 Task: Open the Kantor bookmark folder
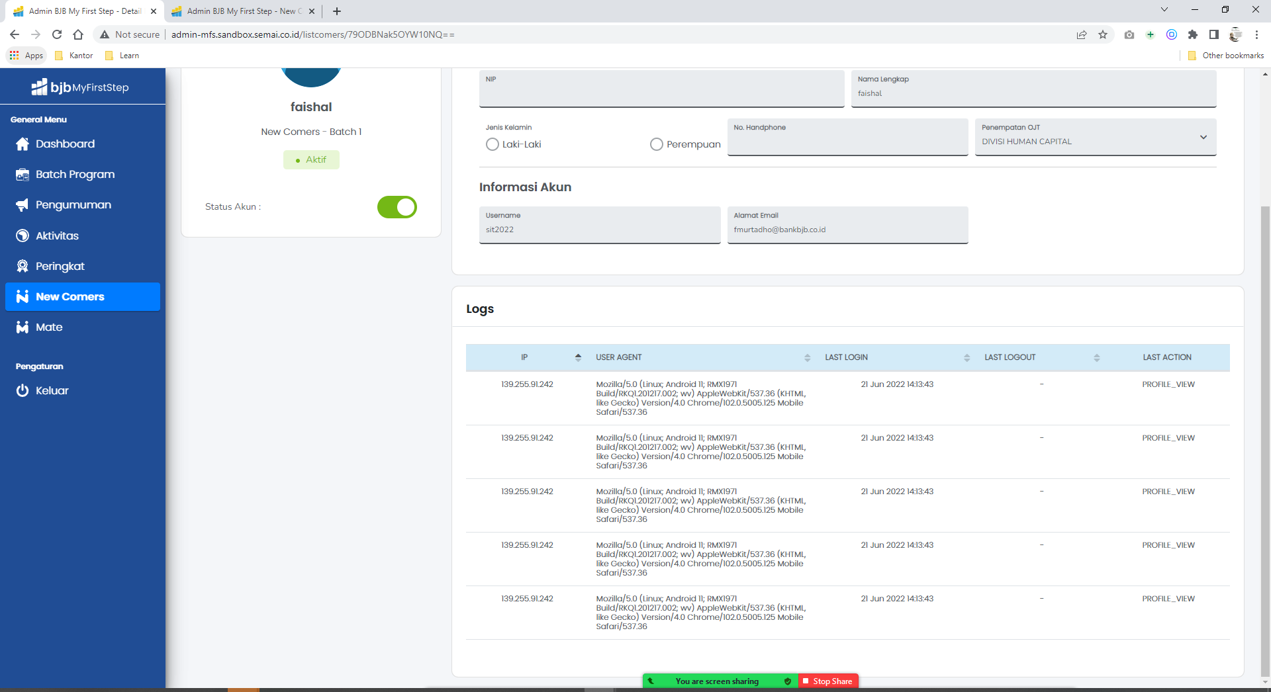[74, 56]
